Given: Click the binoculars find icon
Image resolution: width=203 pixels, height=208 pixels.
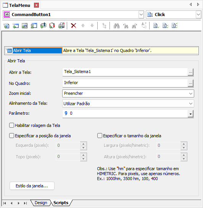Looking at the screenshot, I should [116, 26].
